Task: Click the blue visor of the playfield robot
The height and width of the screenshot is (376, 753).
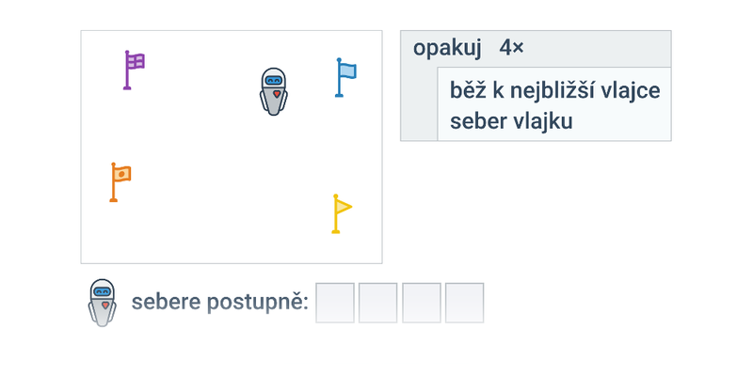Action: point(274,80)
